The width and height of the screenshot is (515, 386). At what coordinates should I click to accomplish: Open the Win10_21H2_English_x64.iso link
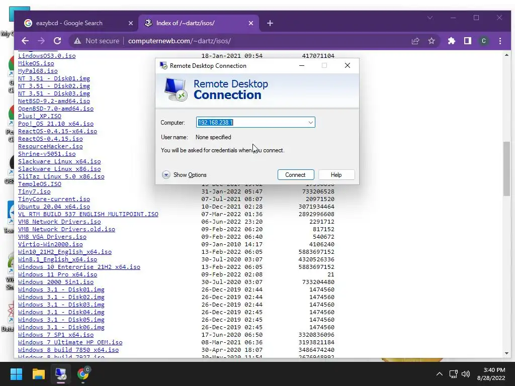click(x=65, y=252)
